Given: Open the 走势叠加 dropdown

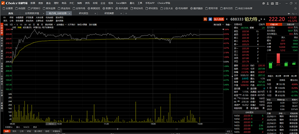Looking at the screenshot, I should [x=62, y=25].
